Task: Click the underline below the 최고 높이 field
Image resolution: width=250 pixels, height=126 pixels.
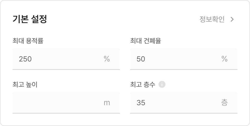Action: 66,113
